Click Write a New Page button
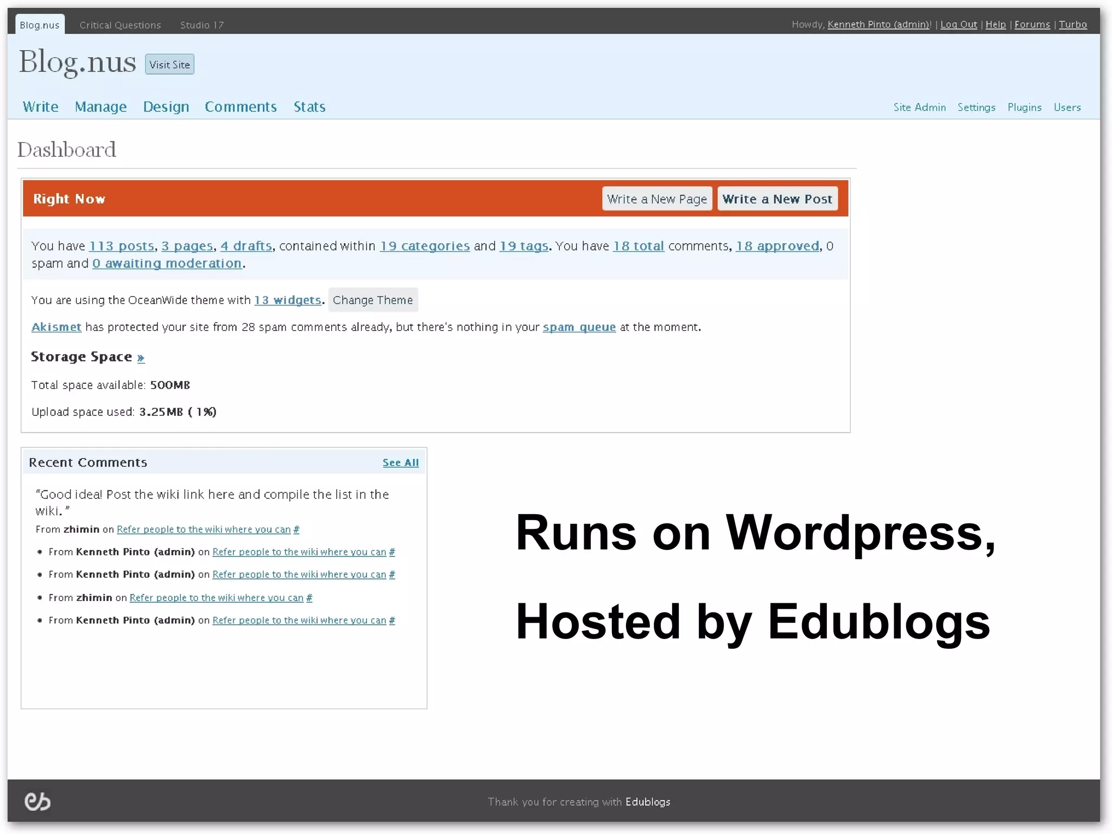 657,199
